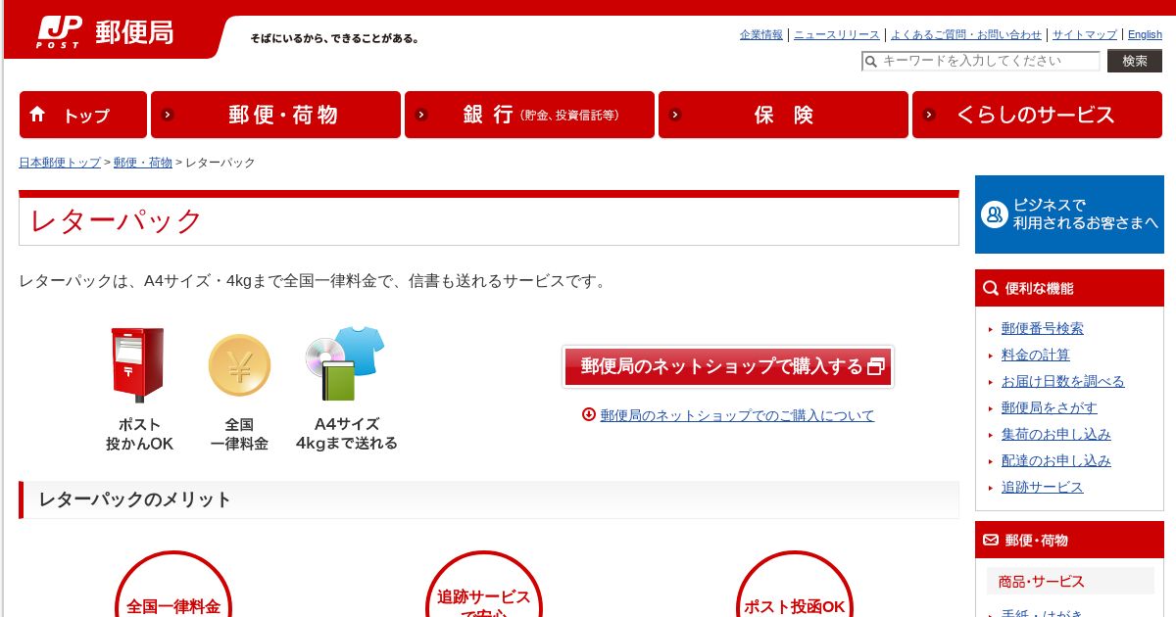1176x617 pixels.
Task: Click the レターパック breadcrumb text
Action: pyautogui.click(x=220, y=163)
